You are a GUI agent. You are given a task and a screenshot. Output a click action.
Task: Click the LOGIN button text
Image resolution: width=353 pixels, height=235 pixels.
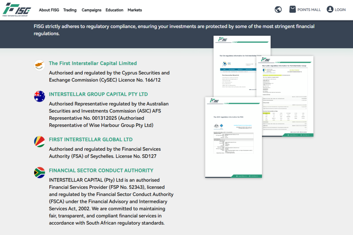click(x=340, y=10)
